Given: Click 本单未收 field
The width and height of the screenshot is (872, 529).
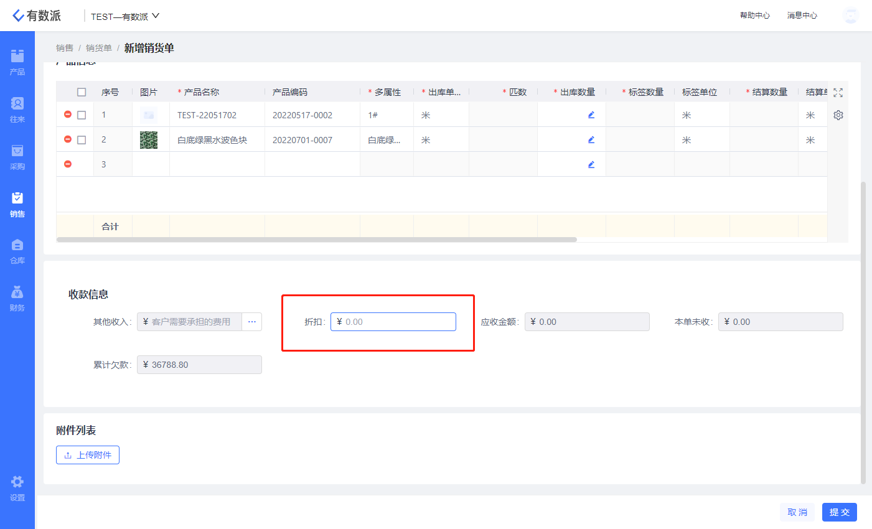Looking at the screenshot, I should pyautogui.click(x=781, y=322).
